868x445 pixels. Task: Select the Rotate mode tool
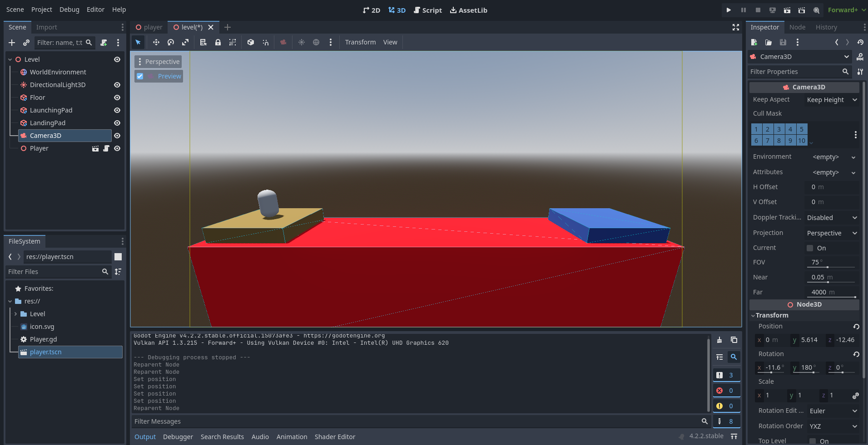tap(171, 42)
